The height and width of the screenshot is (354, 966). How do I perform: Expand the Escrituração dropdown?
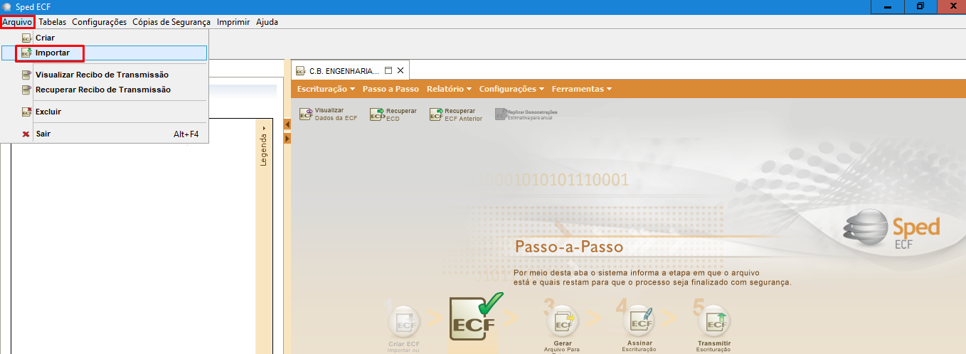coord(326,89)
